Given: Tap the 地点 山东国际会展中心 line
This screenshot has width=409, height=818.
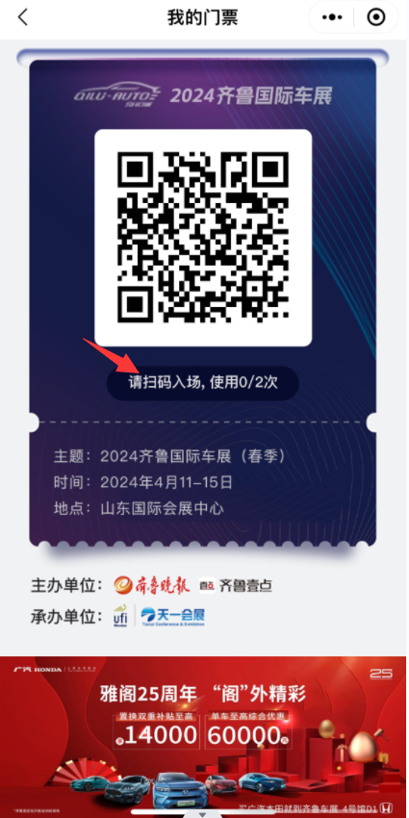Looking at the screenshot, I should click(139, 508).
